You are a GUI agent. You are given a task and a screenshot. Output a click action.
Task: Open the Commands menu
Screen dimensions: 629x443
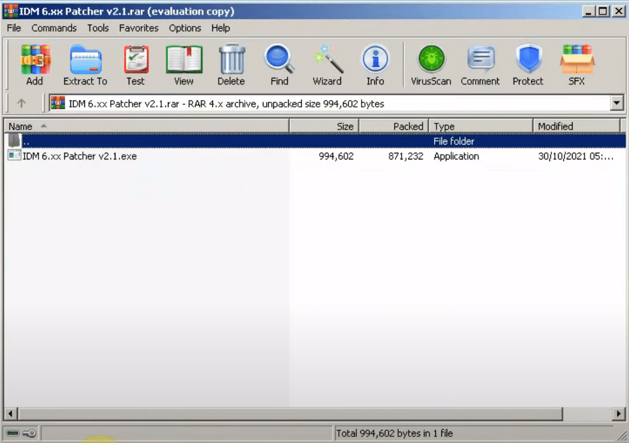coord(54,28)
